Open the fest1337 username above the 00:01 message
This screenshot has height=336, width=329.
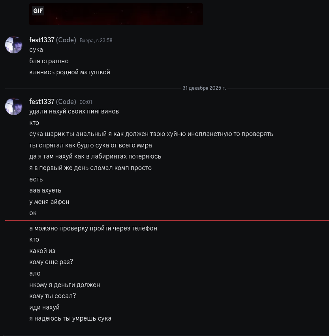(x=42, y=102)
